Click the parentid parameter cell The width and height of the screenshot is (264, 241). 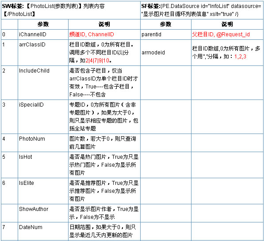tap(166, 34)
